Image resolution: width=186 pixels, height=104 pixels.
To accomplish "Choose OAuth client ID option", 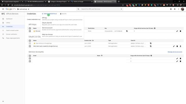I will (x=62, y=24).
